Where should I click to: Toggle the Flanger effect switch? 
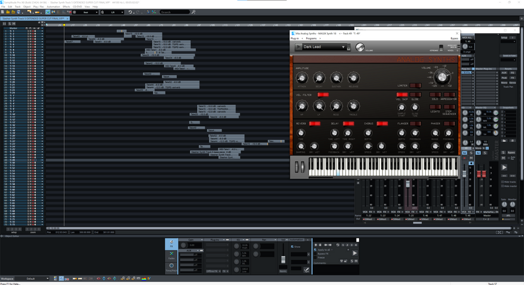coord(416,124)
